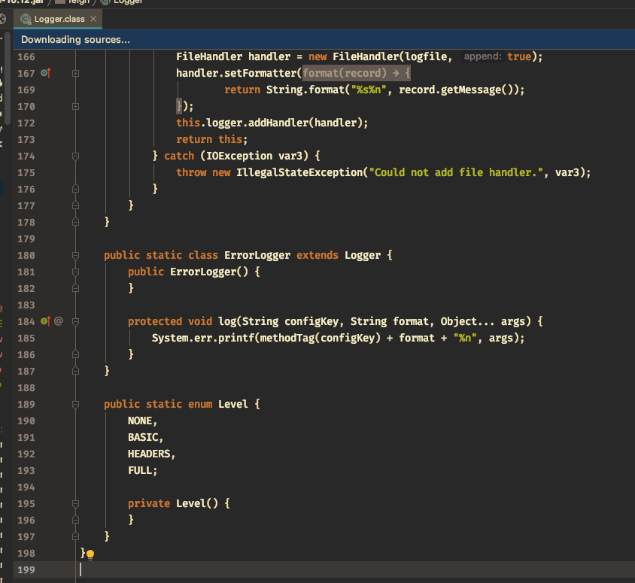Image resolution: width=635 pixels, height=583 pixels.
Task: Click line number 183 in the gutter
Action: [26, 305]
